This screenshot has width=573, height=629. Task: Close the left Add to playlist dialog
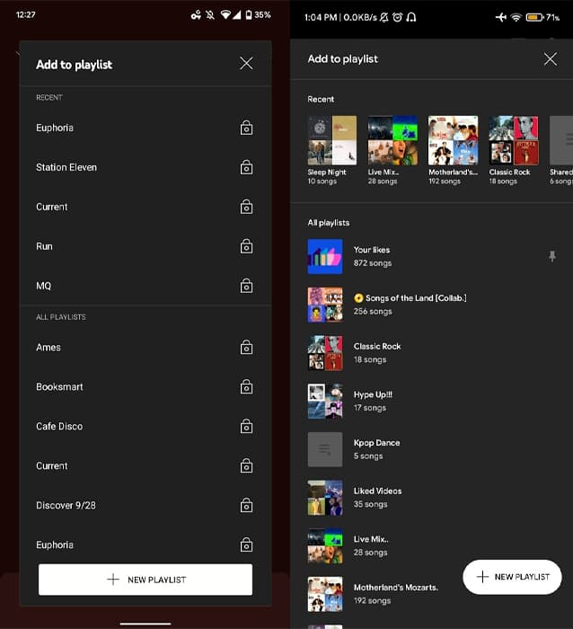[x=246, y=64]
